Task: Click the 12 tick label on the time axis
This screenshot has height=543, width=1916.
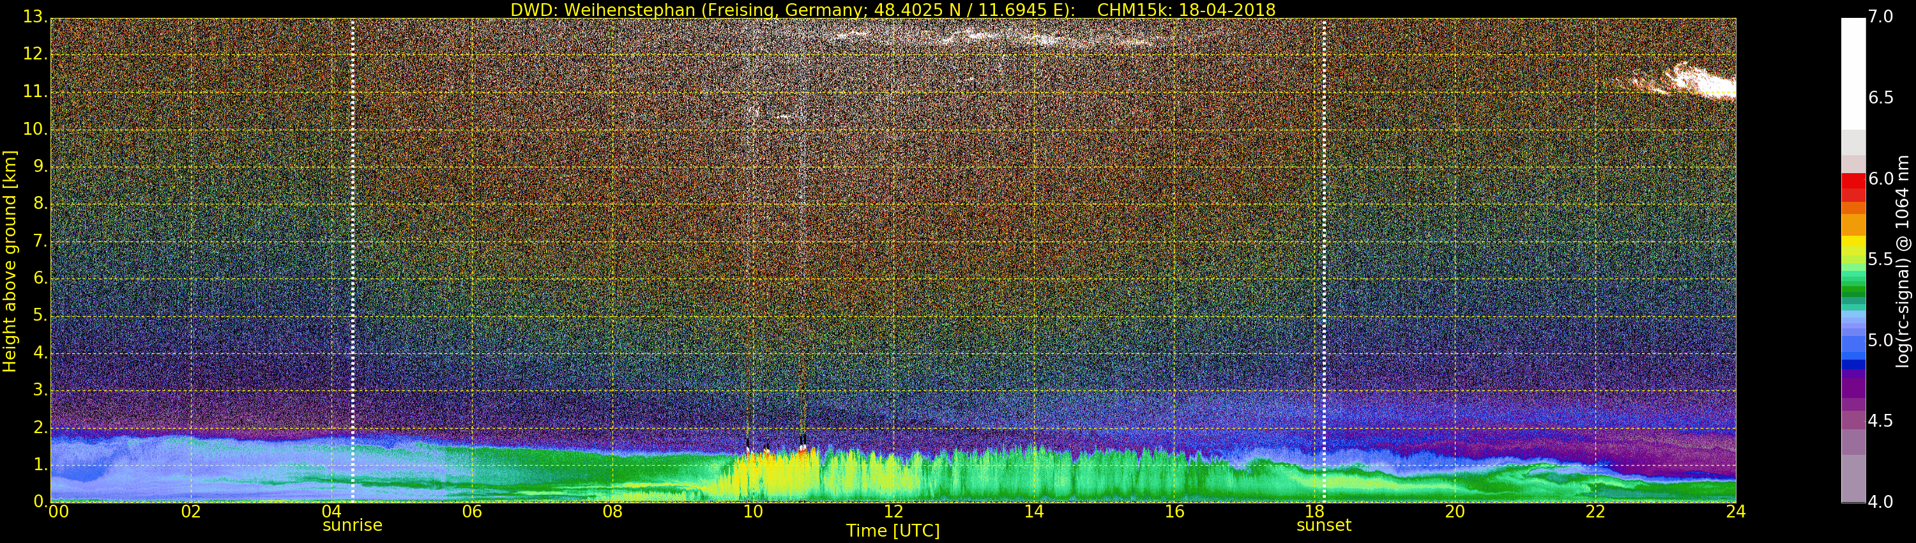Action: click(x=893, y=512)
